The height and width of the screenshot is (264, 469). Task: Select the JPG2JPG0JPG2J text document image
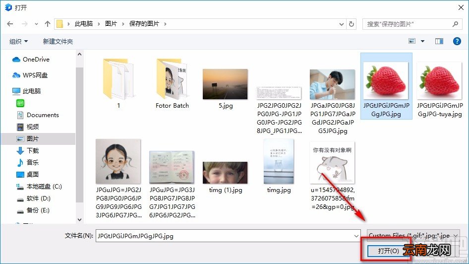(x=279, y=110)
